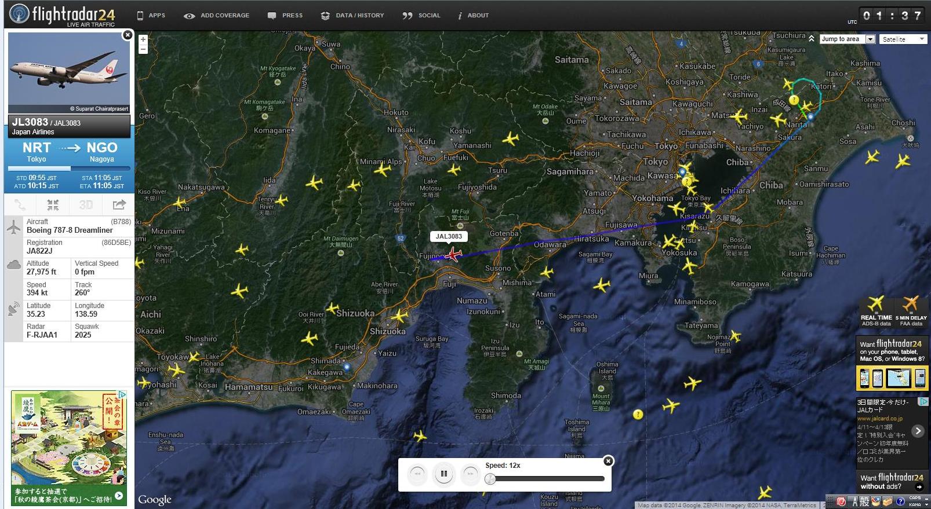Open the flightradar24 home logo
931x509 pixels.
pyautogui.click(x=62, y=15)
